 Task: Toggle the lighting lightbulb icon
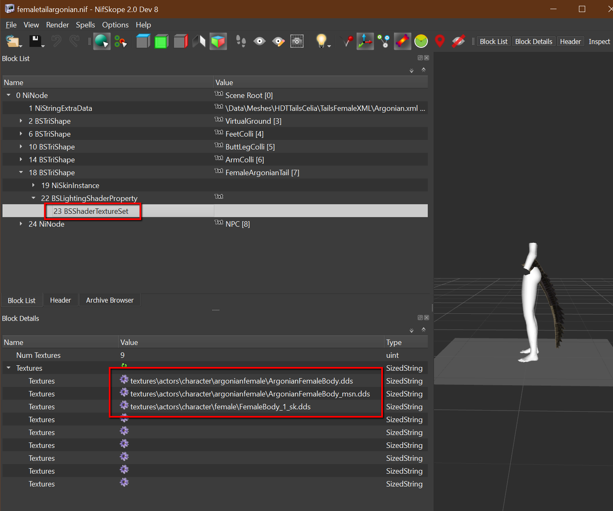point(321,41)
